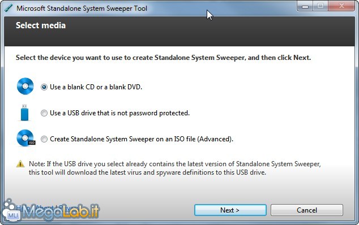This screenshot has height=225, width=359.
Task: Select the blank CD or DVD radio button
Action: click(x=44, y=87)
